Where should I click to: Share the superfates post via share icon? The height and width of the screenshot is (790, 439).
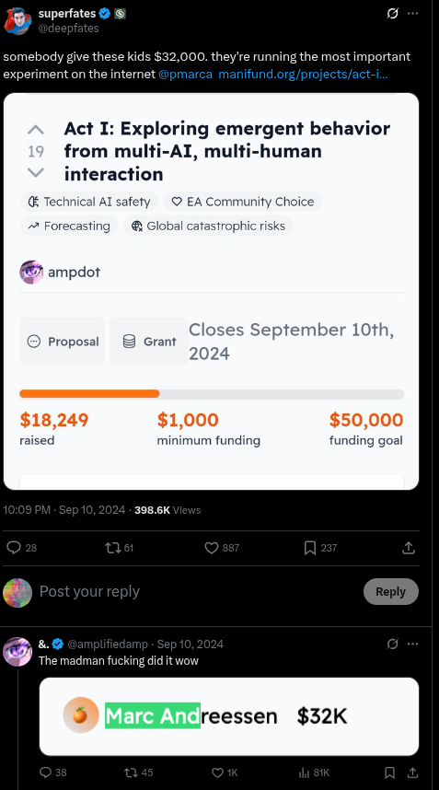409,548
